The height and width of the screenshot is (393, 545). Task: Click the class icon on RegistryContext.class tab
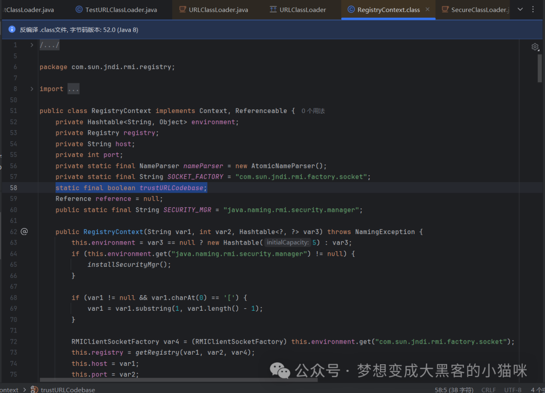[x=351, y=10]
